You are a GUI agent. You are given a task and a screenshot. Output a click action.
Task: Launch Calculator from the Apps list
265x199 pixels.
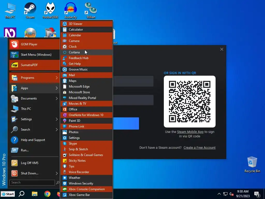(x=86, y=30)
